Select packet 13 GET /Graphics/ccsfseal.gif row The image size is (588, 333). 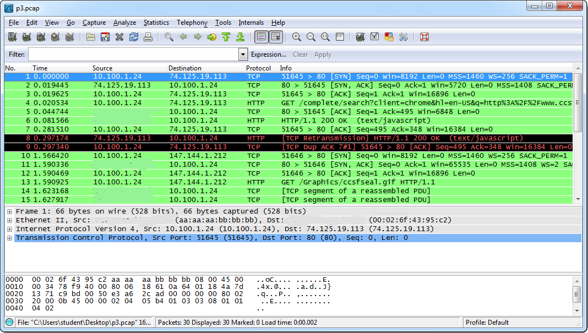[288, 182]
